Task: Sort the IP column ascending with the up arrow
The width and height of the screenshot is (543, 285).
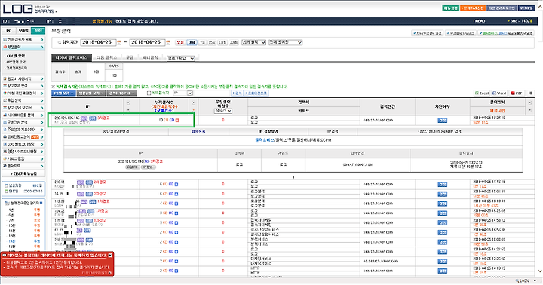Action: [128, 103]
